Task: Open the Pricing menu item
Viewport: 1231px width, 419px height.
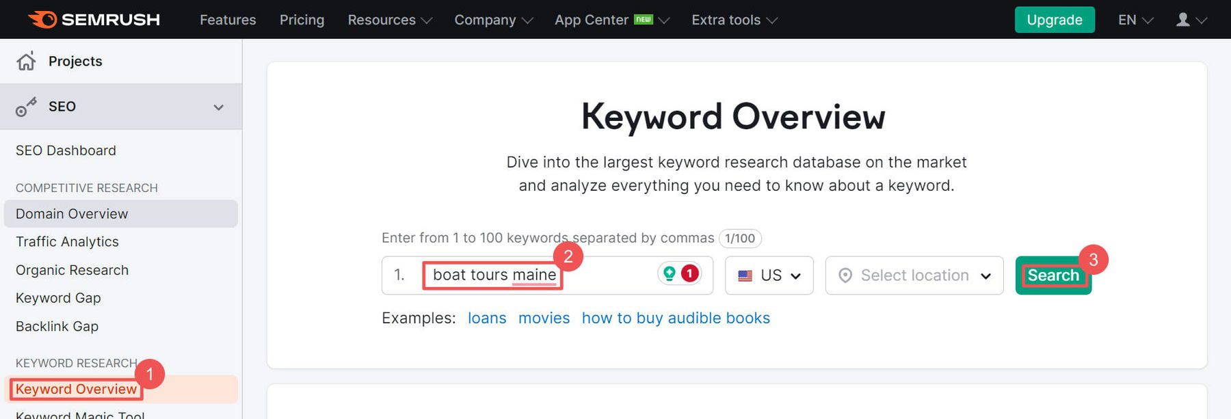Action: tap(302, 20)
